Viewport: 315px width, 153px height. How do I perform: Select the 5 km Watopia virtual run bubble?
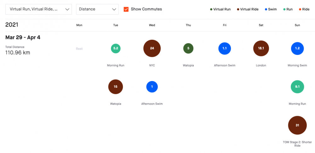click(x=188, y=49)
